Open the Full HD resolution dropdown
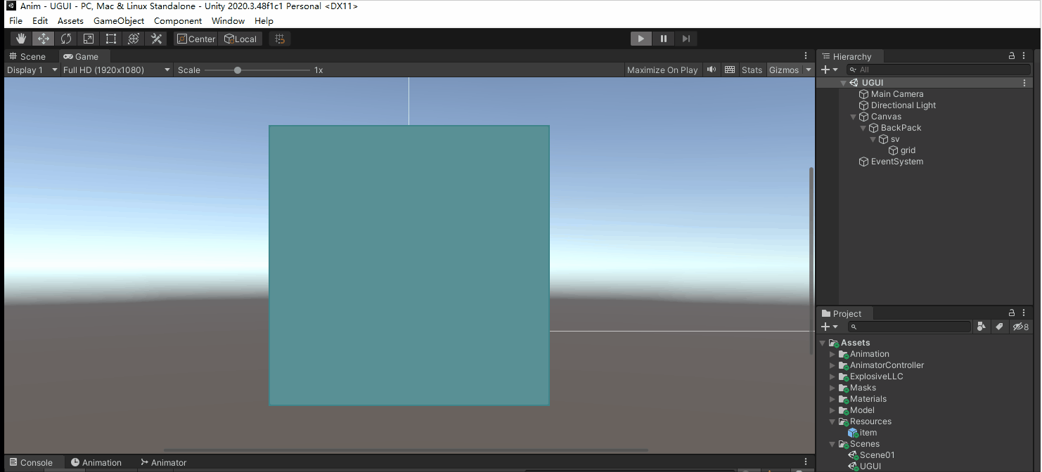 tap(117, 70)
